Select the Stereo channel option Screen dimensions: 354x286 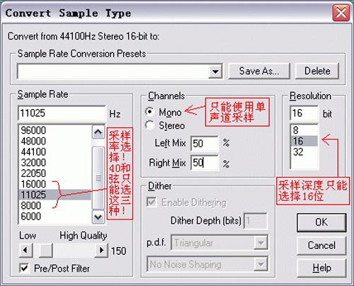pos(149,125)
